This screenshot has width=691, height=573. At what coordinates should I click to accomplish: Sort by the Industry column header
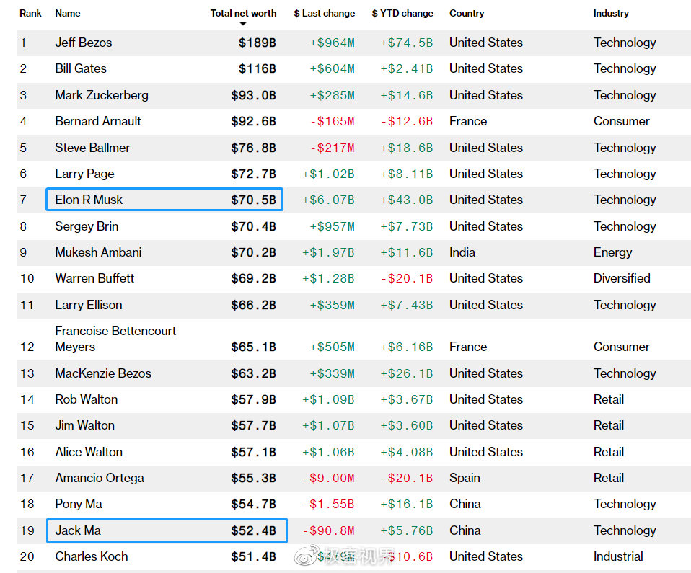click(611, 13)
